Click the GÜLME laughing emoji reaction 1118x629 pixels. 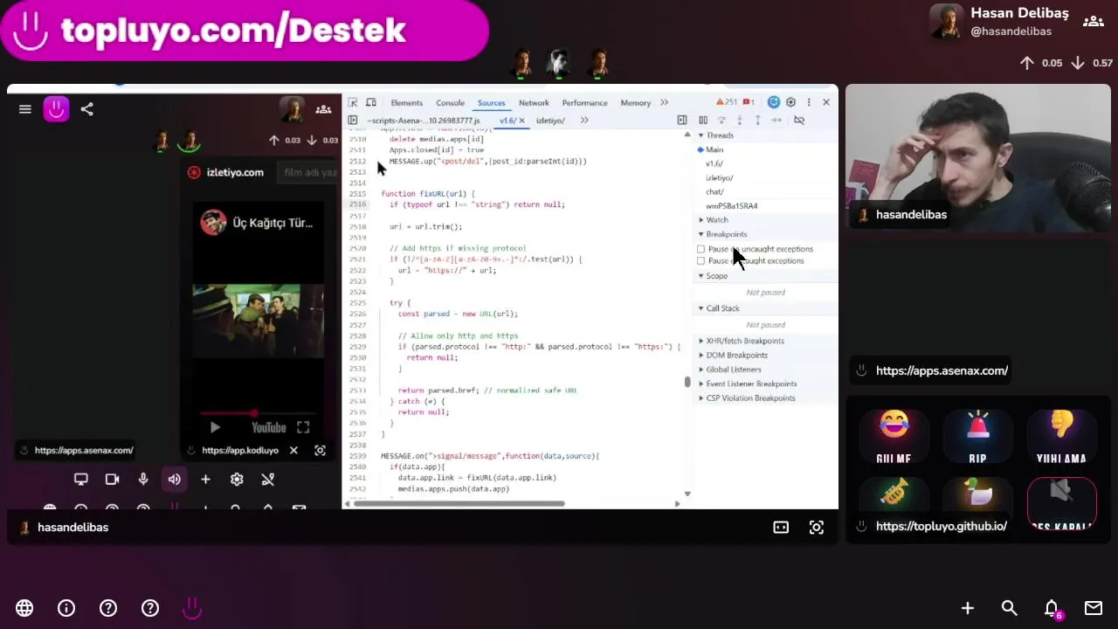pyautogui.click(x=894, y=437)
